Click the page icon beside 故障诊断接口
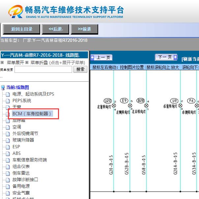Image resolution: width=199 pixels, height=199 pixels. (8, 180)
